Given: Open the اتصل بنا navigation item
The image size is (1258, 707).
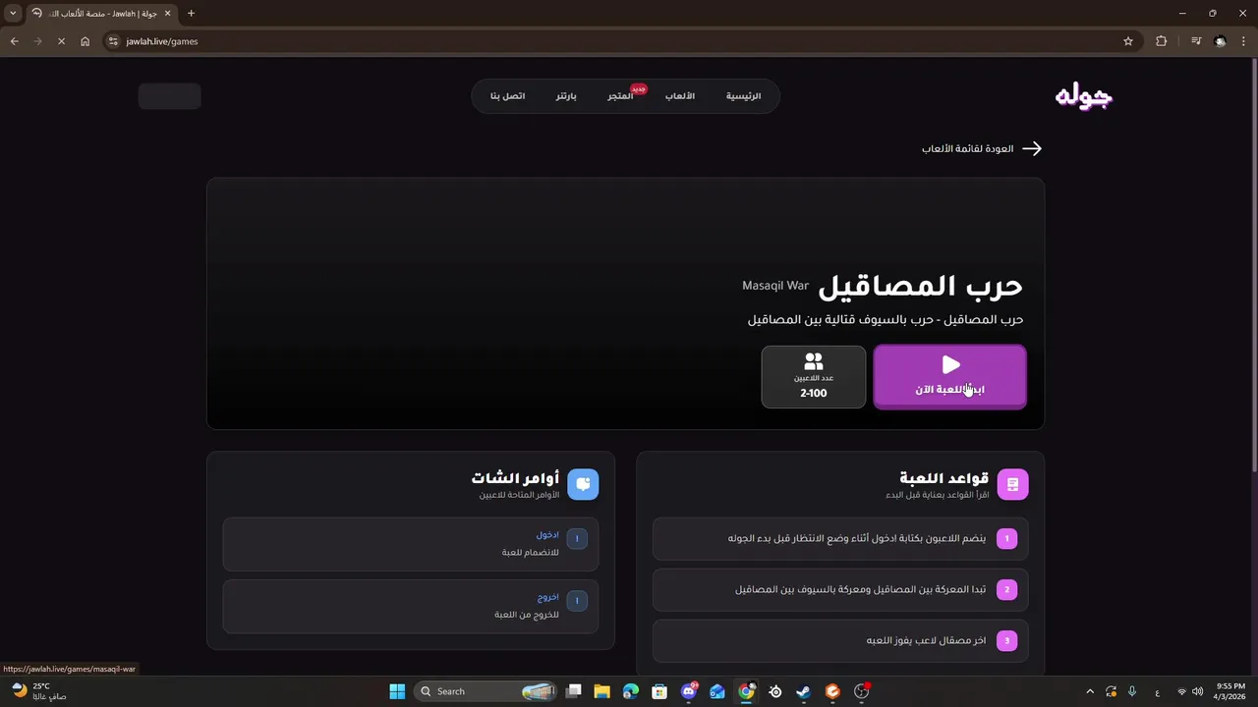Looking at the screenshot, I should (508, 96).
